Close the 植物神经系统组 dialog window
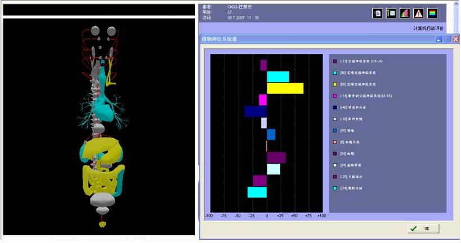The width and height of the screenshot is (461, 243). (x=456, y=39)
